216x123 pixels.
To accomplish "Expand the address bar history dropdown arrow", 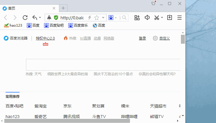I will (103, 18).
